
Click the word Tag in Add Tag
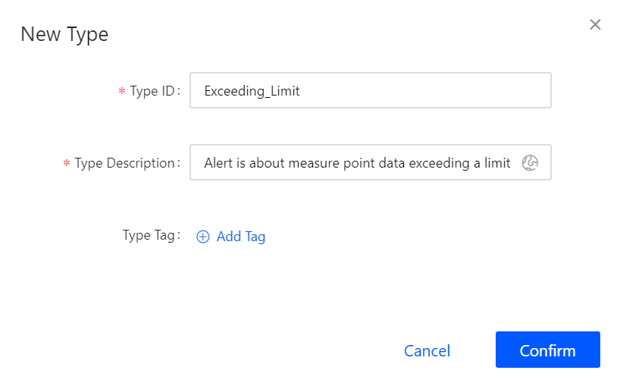[255, 237]
